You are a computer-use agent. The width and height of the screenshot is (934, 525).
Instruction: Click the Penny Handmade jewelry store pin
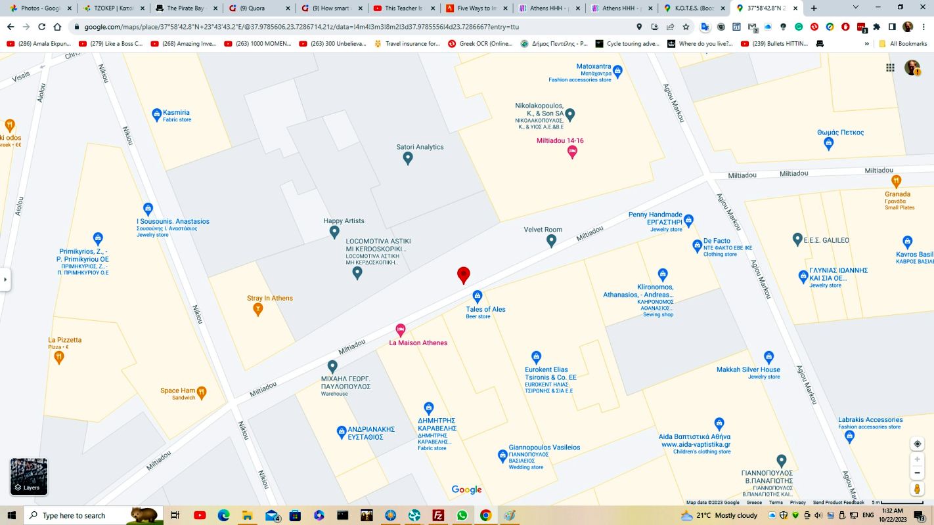point(689,220)
